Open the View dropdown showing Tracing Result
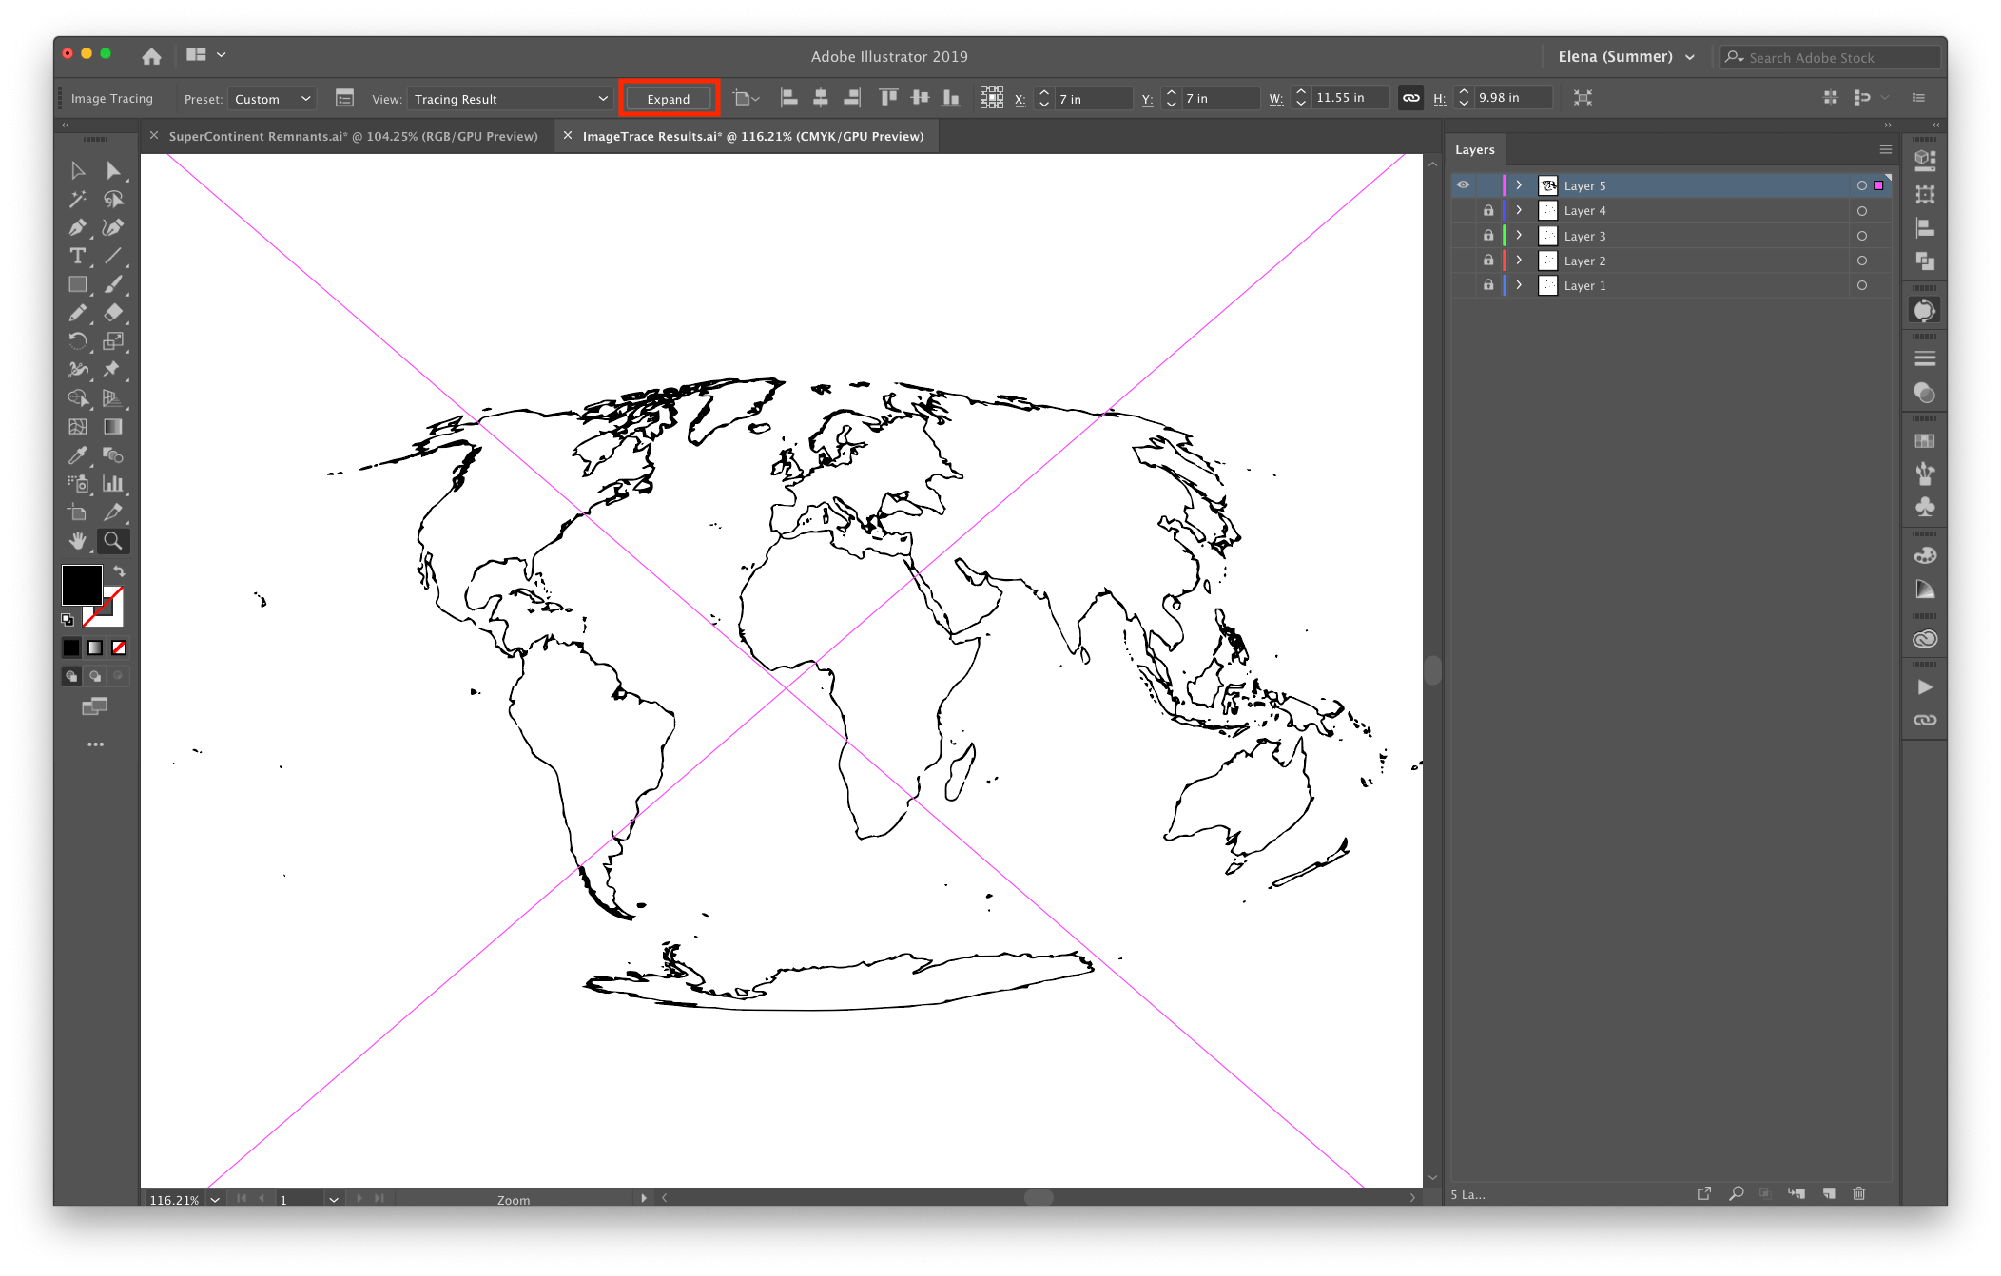 tap(510, 99)
